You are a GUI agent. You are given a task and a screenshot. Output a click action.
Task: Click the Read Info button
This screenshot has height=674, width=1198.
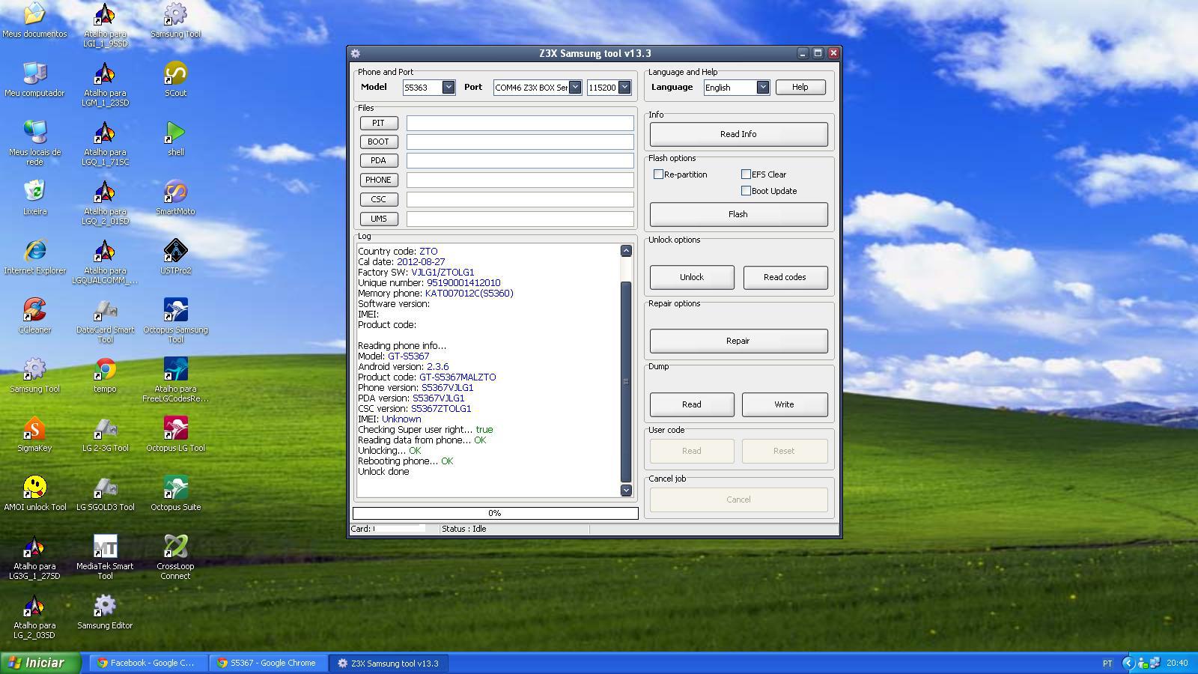[738, 134]
